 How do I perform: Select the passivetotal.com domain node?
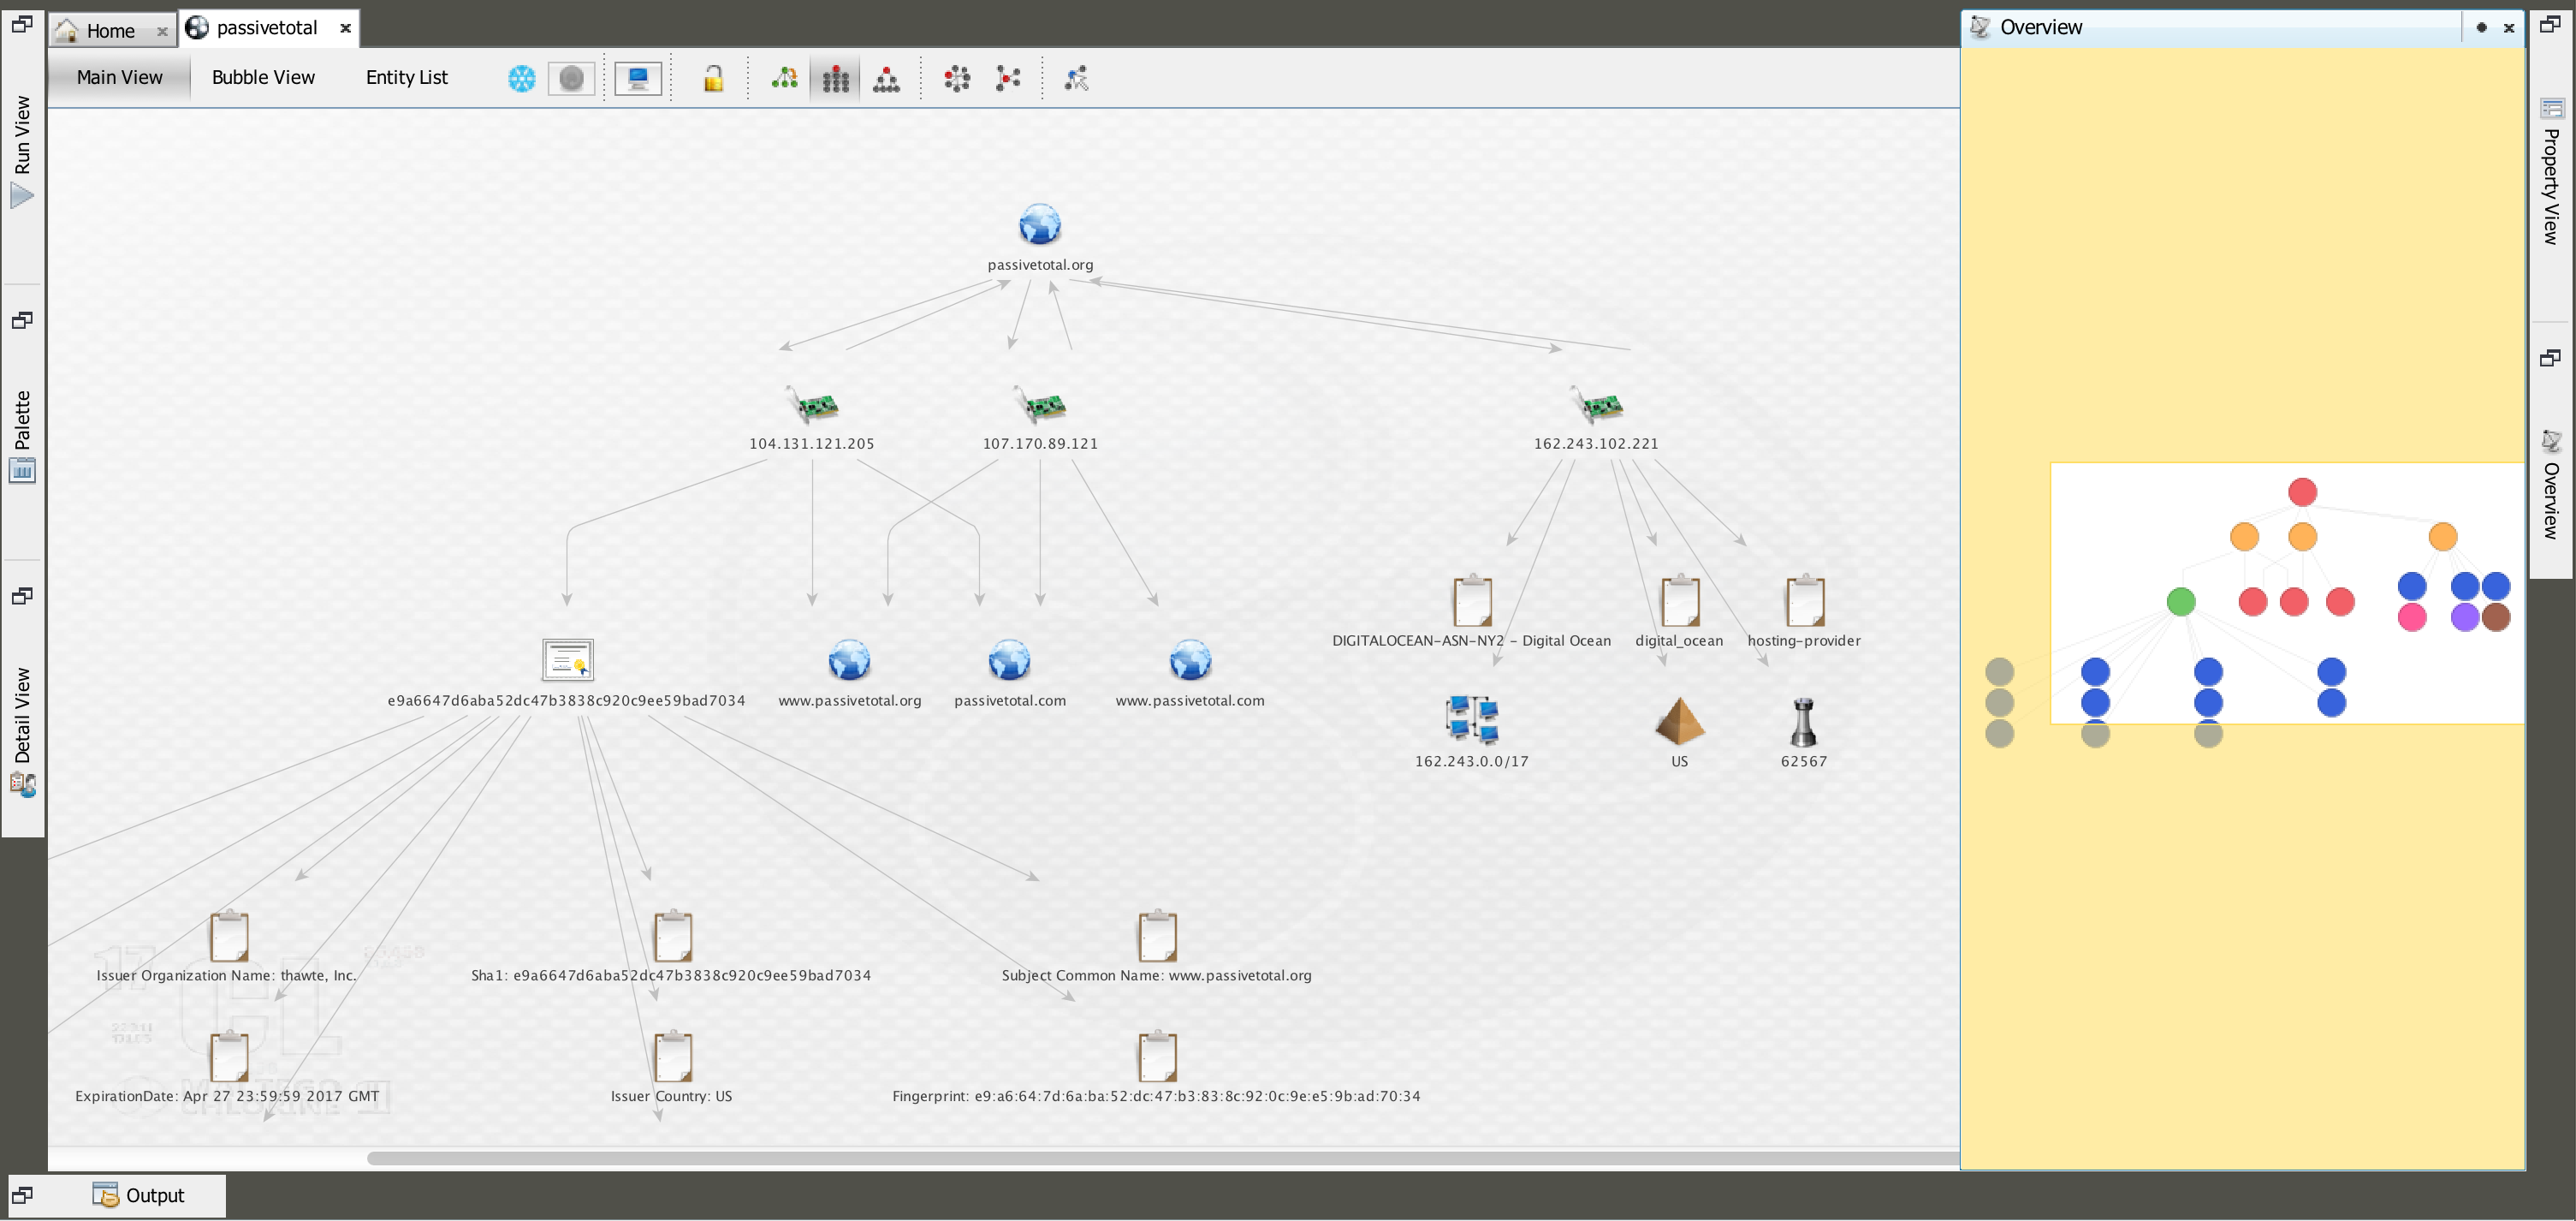click(1010, 674)
